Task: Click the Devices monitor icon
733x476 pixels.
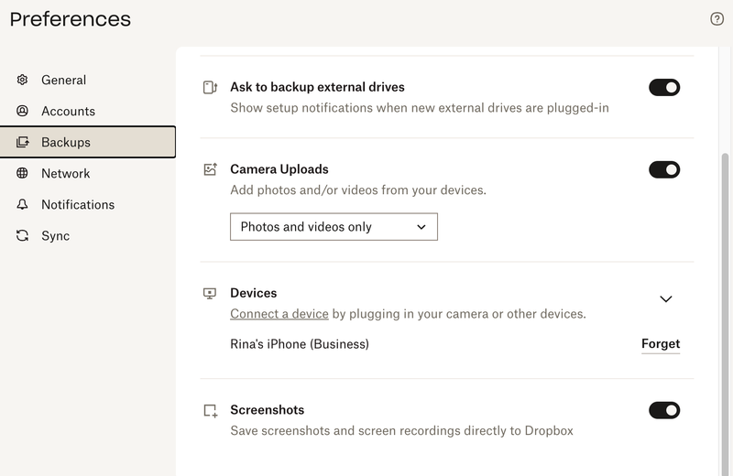Action: click(x=210, y=294)
